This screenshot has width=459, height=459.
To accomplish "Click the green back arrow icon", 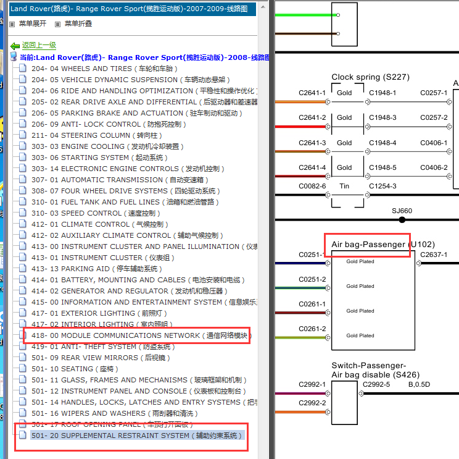I will pos(15,46).
